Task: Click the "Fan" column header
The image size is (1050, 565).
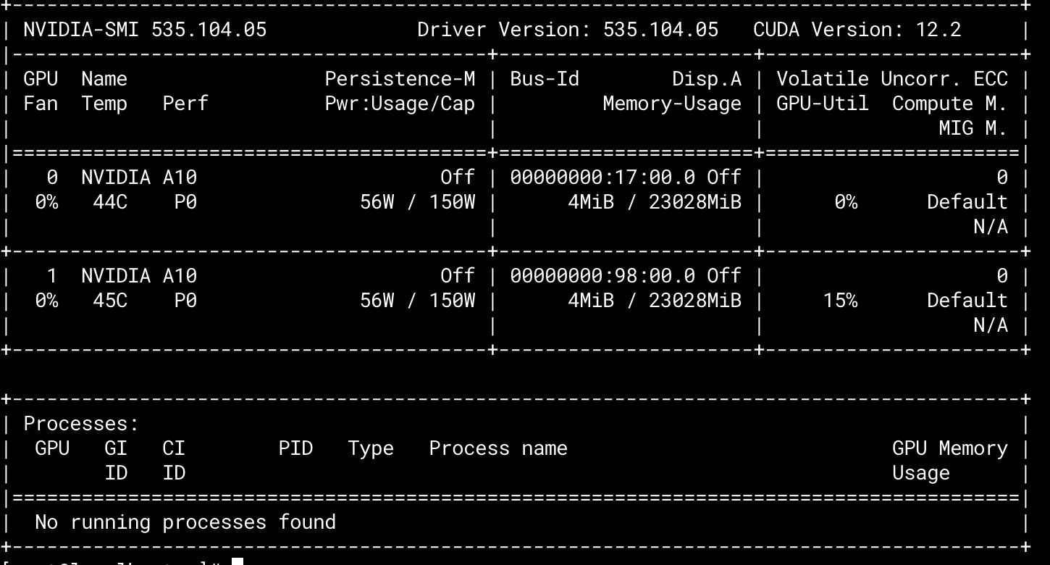Action: coord(41,104)
